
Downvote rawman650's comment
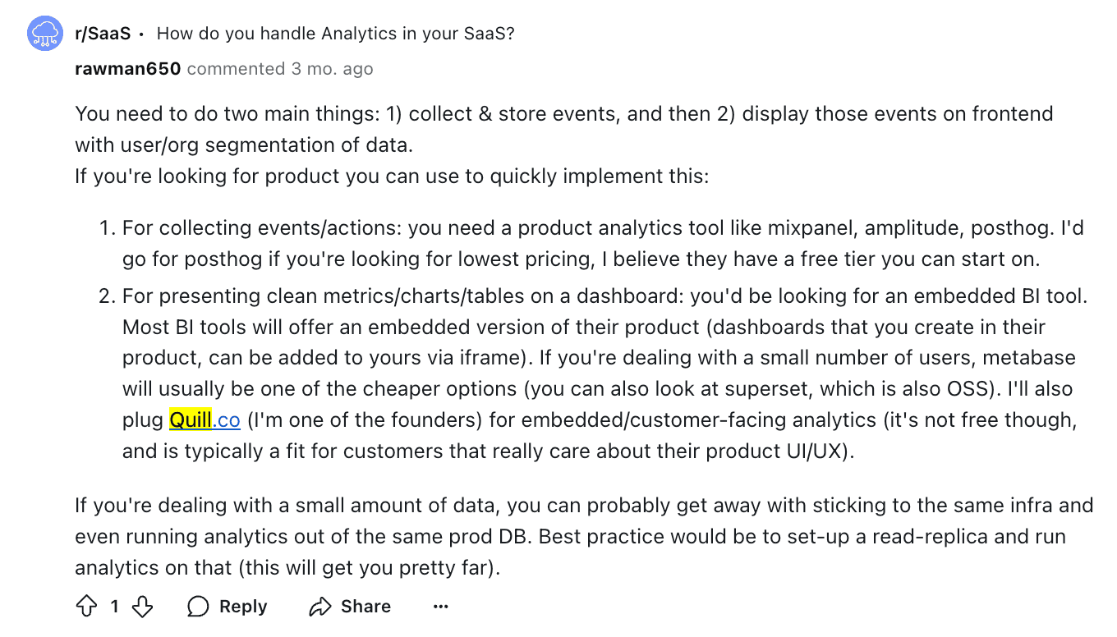point(143,607)
